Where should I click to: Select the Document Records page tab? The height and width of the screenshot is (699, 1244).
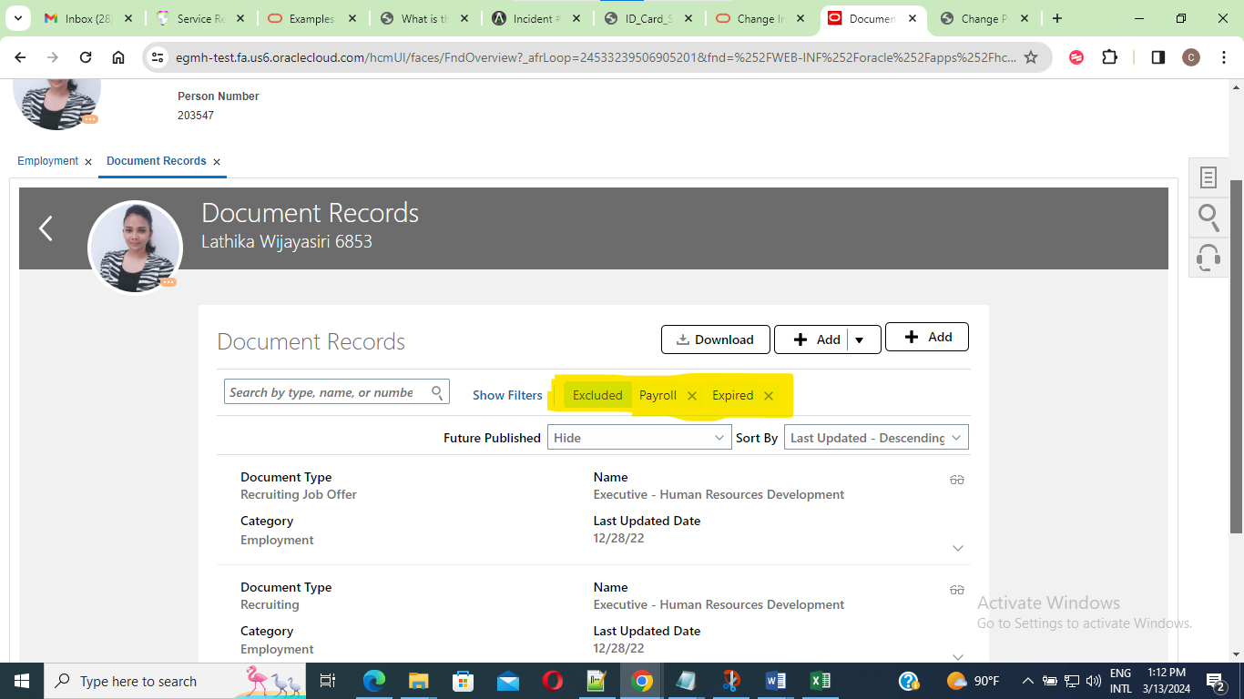[157, 161]
